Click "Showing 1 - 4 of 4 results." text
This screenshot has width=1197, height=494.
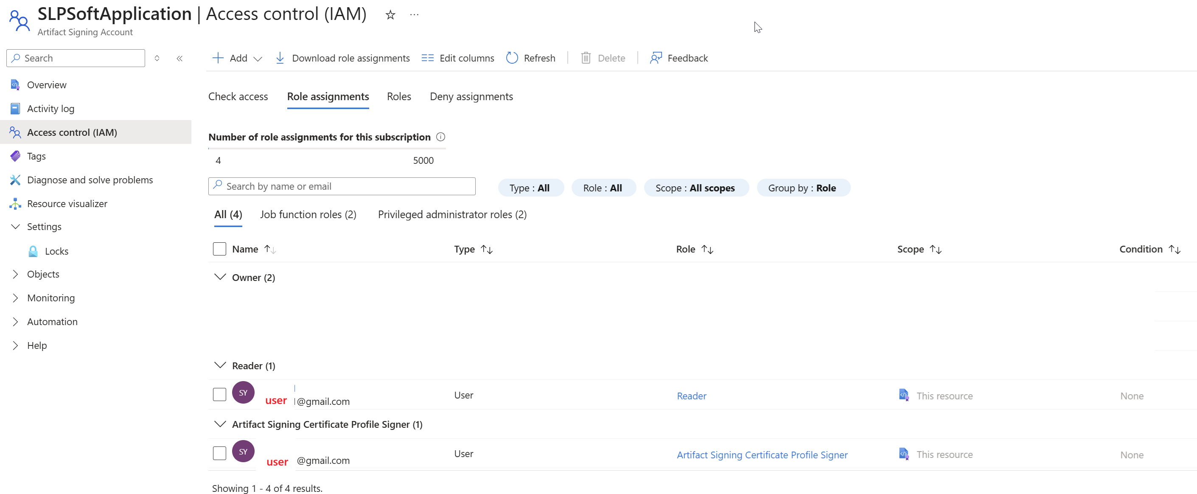tap(267, 488)
